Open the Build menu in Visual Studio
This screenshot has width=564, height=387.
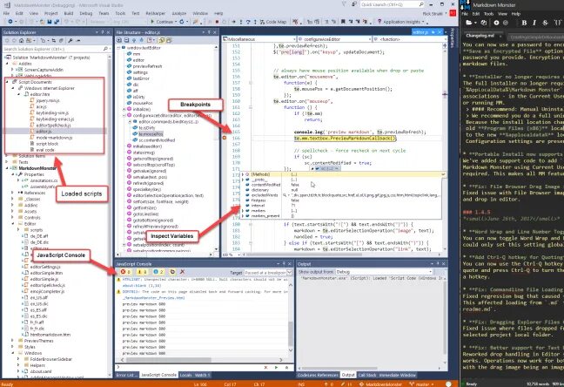point(69,13)
